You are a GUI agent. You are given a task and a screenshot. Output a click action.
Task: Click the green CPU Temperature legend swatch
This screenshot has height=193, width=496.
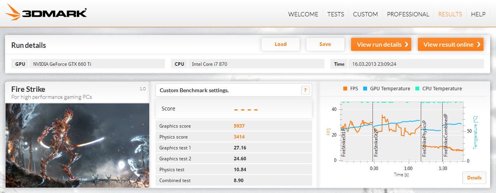tap(417, 89)
